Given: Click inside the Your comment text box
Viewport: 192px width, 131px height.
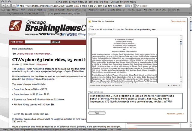Looking at the screenshot, I should pyautogui.click(x=135, y=101).
